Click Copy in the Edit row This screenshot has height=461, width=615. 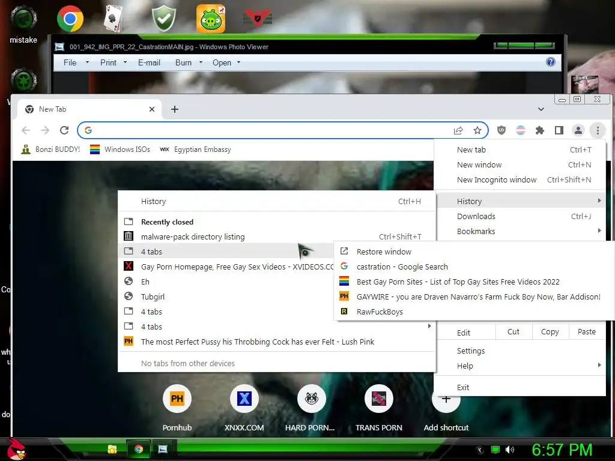[550, 331]
